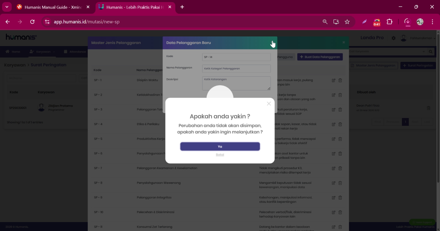Open the tab search dropdown arrow
This screenshot has height=231, width=440.
[7, 7]
